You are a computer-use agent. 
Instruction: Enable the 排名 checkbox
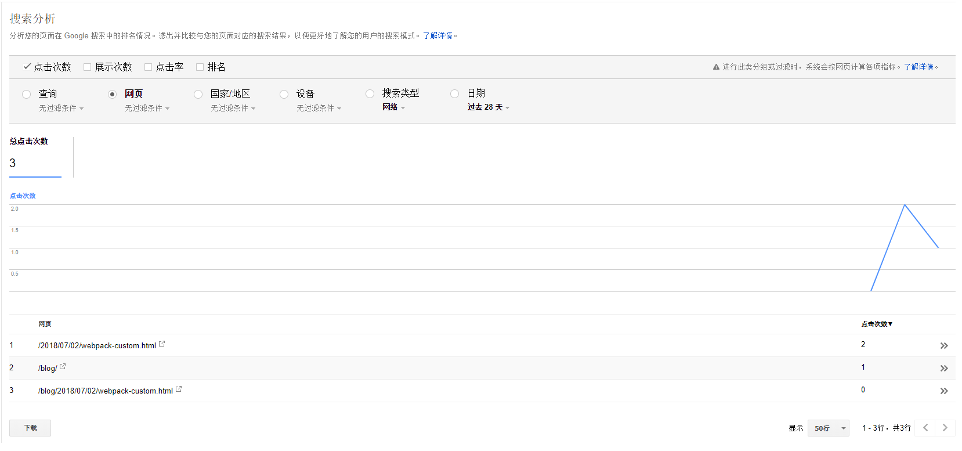(x=200, y=67)
